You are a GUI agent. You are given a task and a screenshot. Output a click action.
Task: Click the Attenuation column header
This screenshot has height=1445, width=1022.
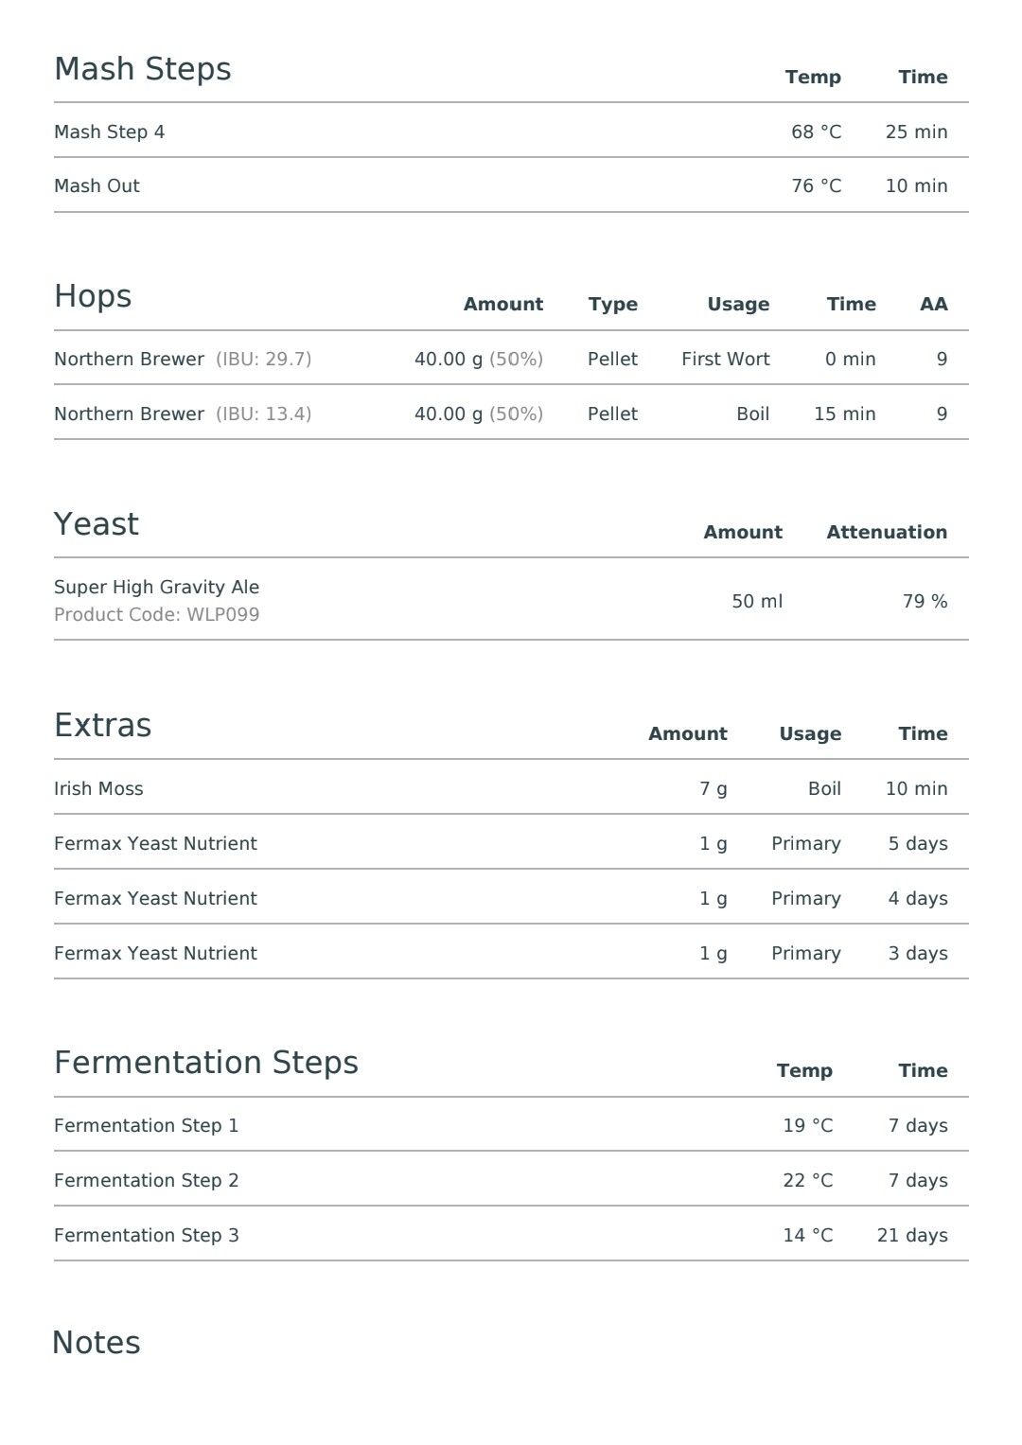coord(887,532)
